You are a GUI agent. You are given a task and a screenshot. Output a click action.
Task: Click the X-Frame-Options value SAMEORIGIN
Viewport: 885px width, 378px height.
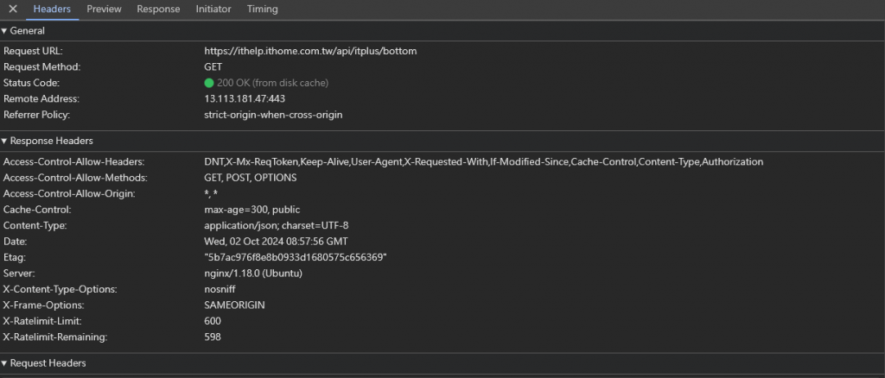234,306
